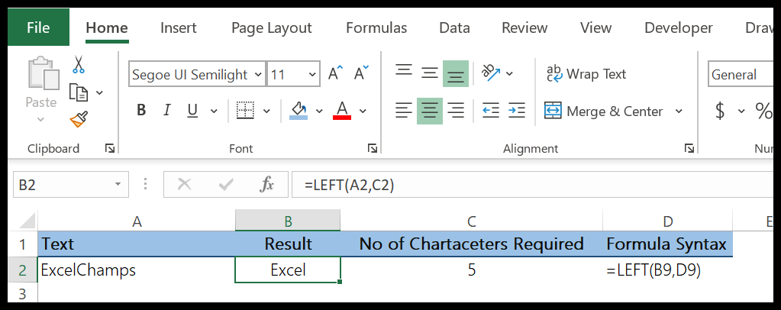
Task: Decrease indent in Alignment group
Action: tap(491, 110)
